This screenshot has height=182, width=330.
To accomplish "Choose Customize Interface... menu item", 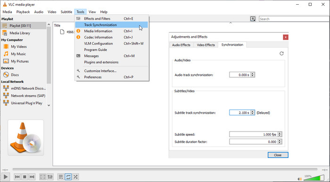I will tap(112, 71).
